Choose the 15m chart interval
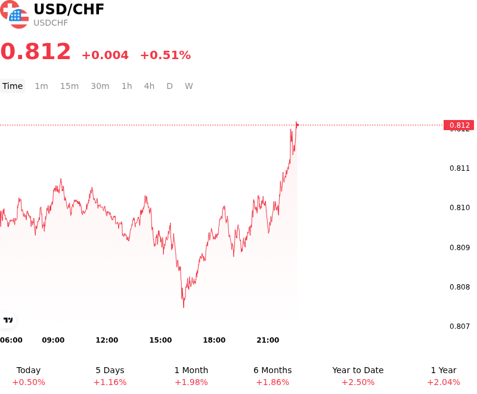The height and width of the screenshot is (394, 477). click(69, 86)
